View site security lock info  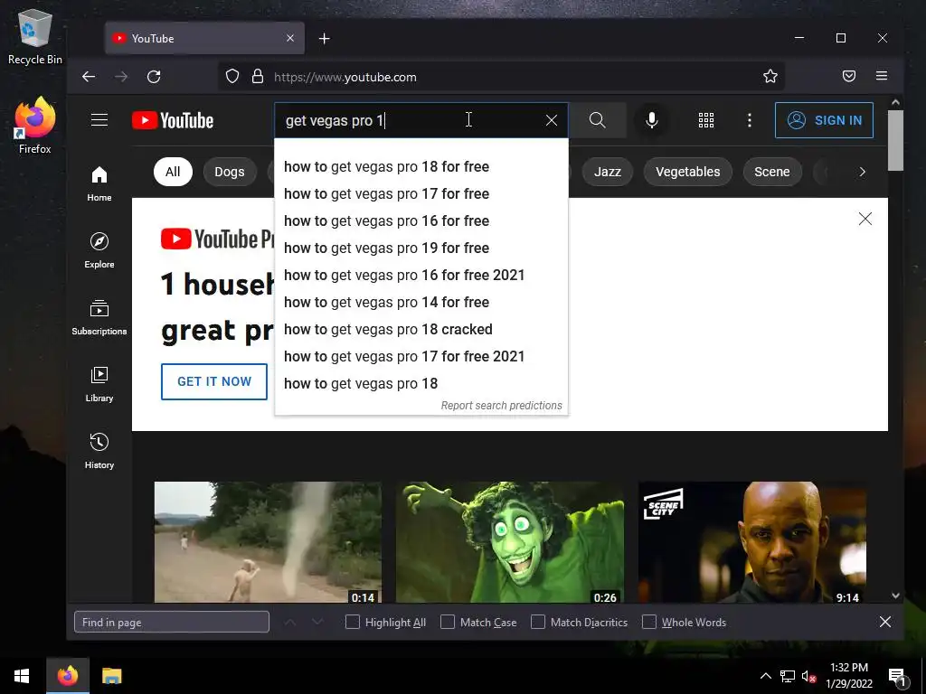(x=258, y=77)
